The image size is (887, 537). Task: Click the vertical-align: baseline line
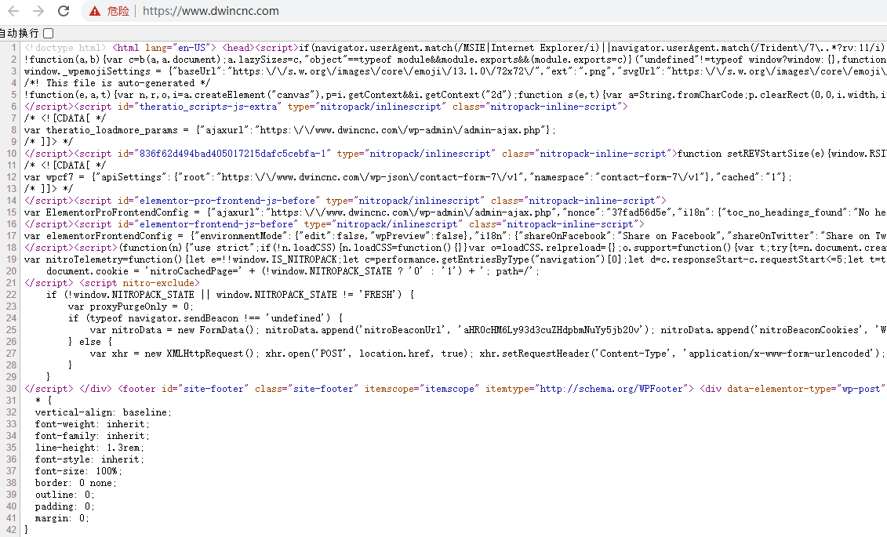point(102,412)
